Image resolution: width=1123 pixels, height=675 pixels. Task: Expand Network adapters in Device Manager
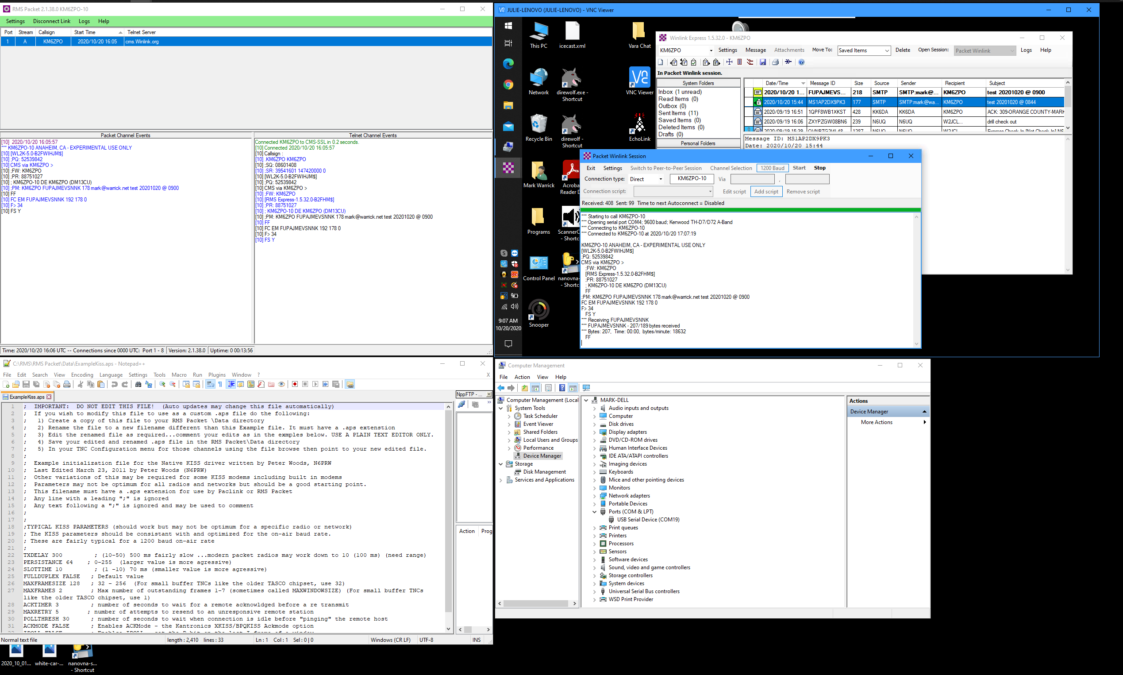(x=594, y=496)
